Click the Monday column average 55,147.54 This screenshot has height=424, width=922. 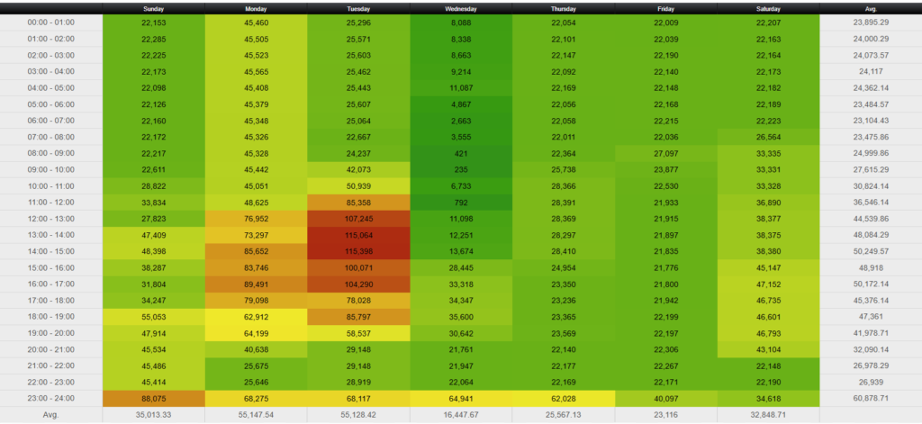(256, 415)
